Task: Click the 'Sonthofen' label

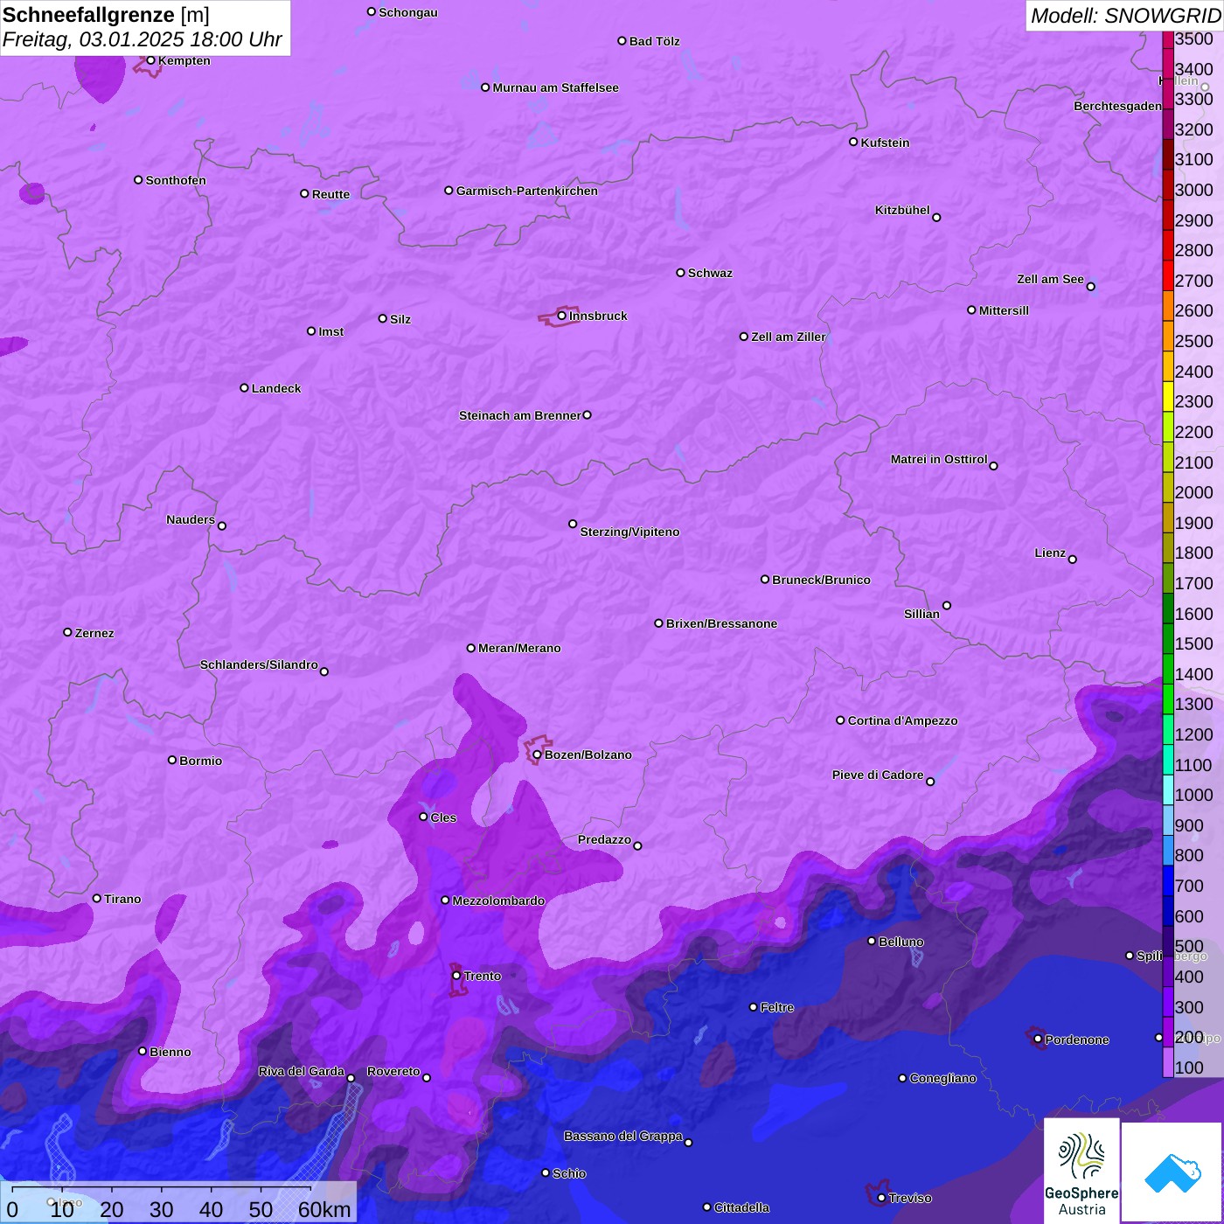Action: point(176,180)
